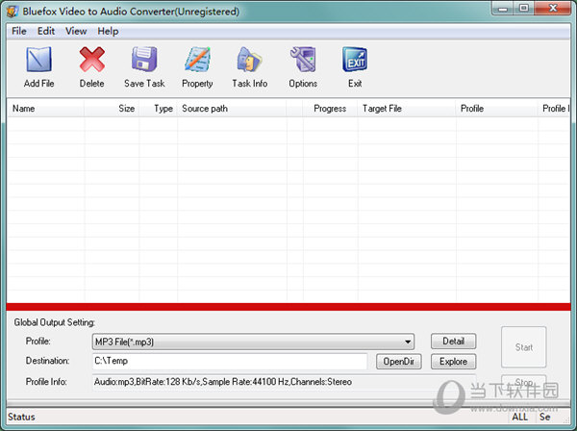Open the File menu
The height and width of the screenshot is (431, 577).
click(x=19, y=32)
